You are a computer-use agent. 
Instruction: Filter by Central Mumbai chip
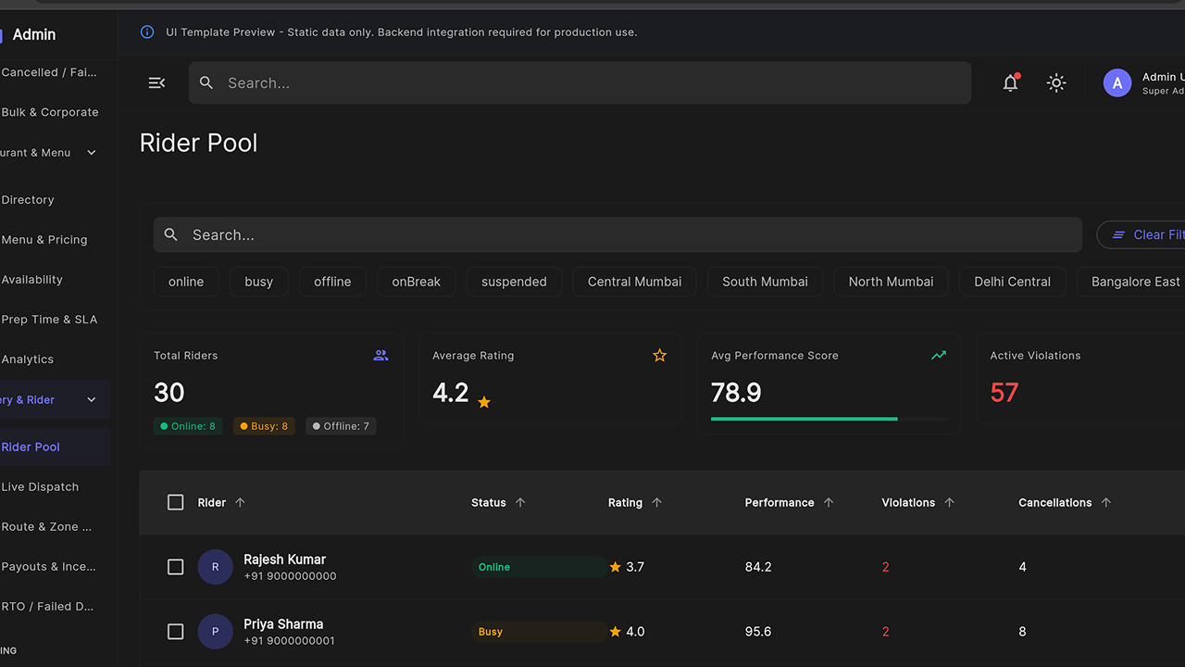(635, 282)
